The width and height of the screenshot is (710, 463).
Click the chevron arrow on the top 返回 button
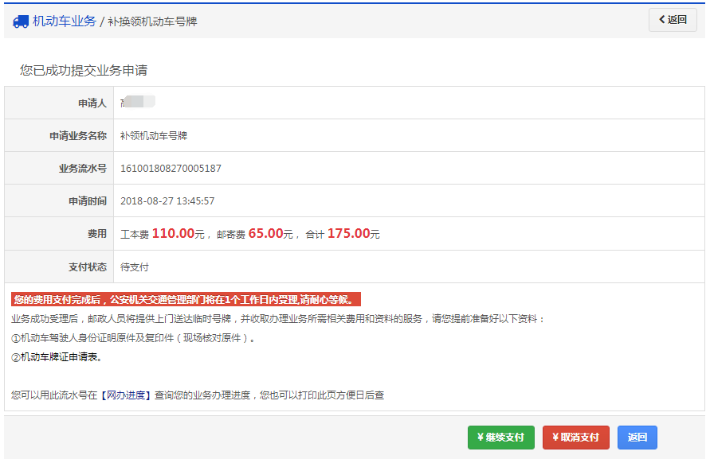[661, 20]
